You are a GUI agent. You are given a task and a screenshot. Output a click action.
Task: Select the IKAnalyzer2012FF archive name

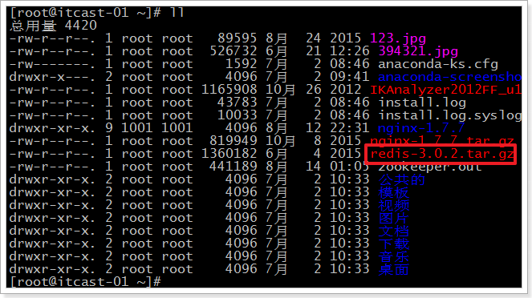(x=445, y=90)
